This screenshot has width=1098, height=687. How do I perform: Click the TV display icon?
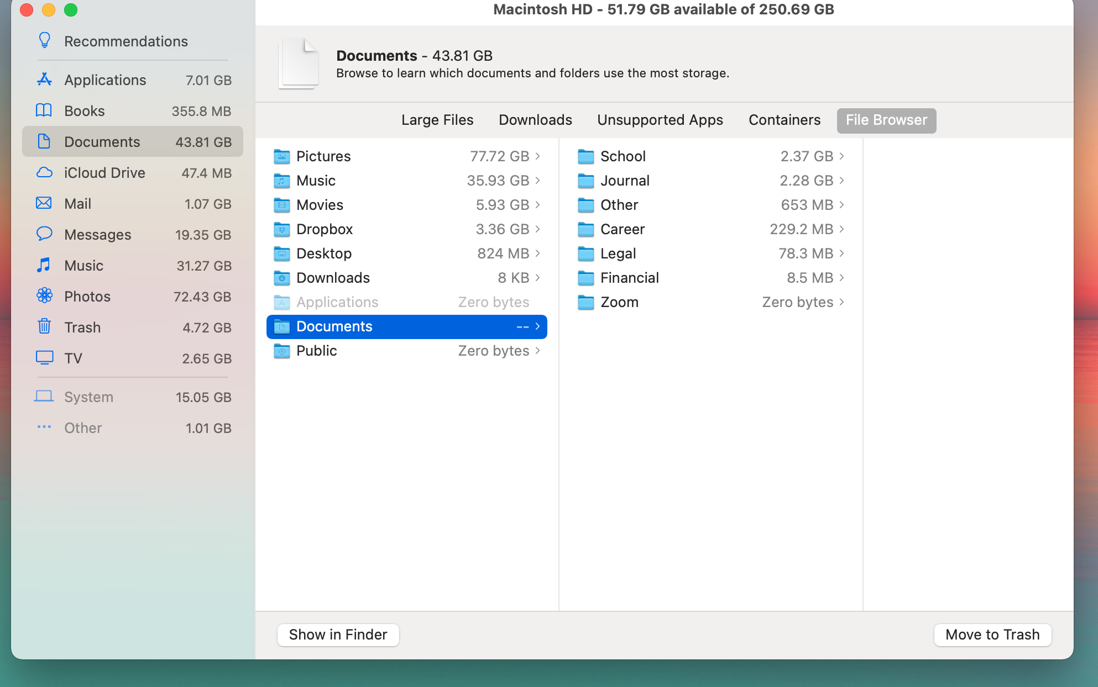pyautogui.click(x=44, y=358)
